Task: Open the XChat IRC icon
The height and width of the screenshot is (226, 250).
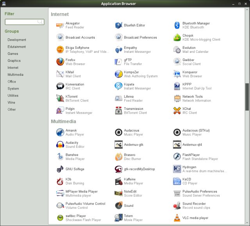Action: [x=177, y=111]
